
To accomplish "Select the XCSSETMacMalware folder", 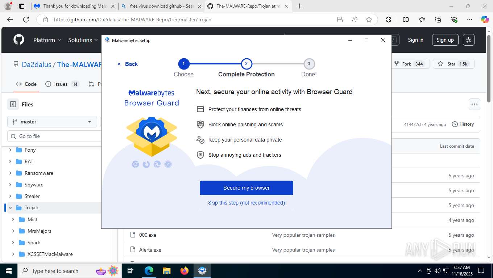I will 50,254.
